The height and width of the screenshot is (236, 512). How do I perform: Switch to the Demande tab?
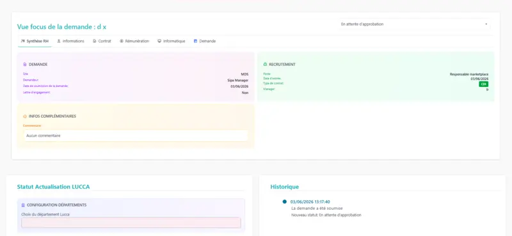click(205, 41)
